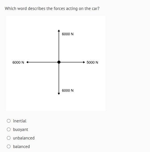Screen dimensions: 150x152
Task: Click the horizontal arrow shaft toward 5000 N
Action: [x=72, y=62]
